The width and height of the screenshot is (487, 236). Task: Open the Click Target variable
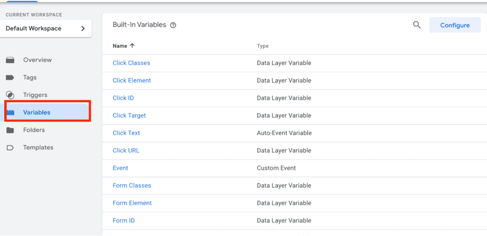[x=129, y=116]
